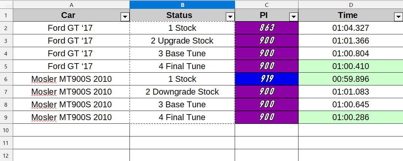This screenshot has height=161, width=403.
Task: Select column C header
Action: click(x=267, y=5)
